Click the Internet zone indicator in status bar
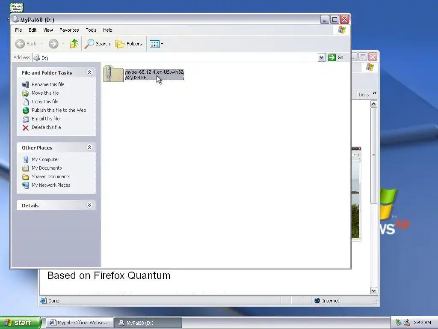This screenshot has width=438, height=329. point(327,301)
